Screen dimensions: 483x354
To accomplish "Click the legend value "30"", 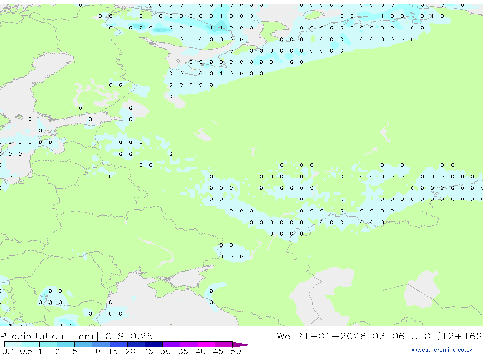I will click(x=166, y=351).
